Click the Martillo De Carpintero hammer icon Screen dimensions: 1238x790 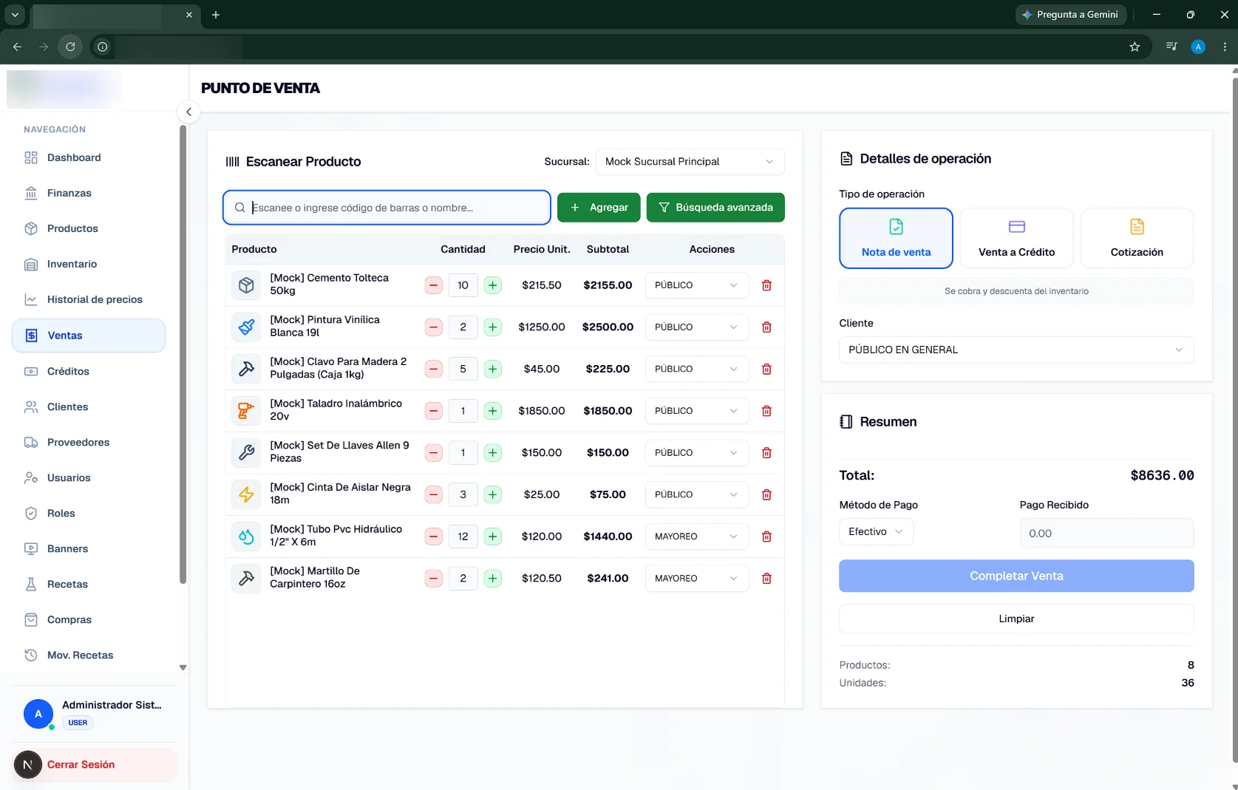point(246,579)
